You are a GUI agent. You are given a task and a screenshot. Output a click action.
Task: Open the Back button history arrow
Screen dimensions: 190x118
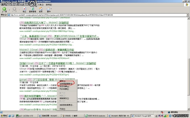pyautogui.click(x=9, y=10)
